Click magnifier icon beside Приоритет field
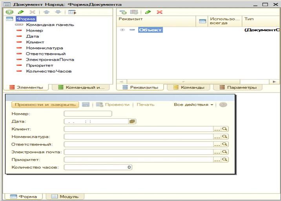This screenshot has height=201, width=281. [225, 159]
